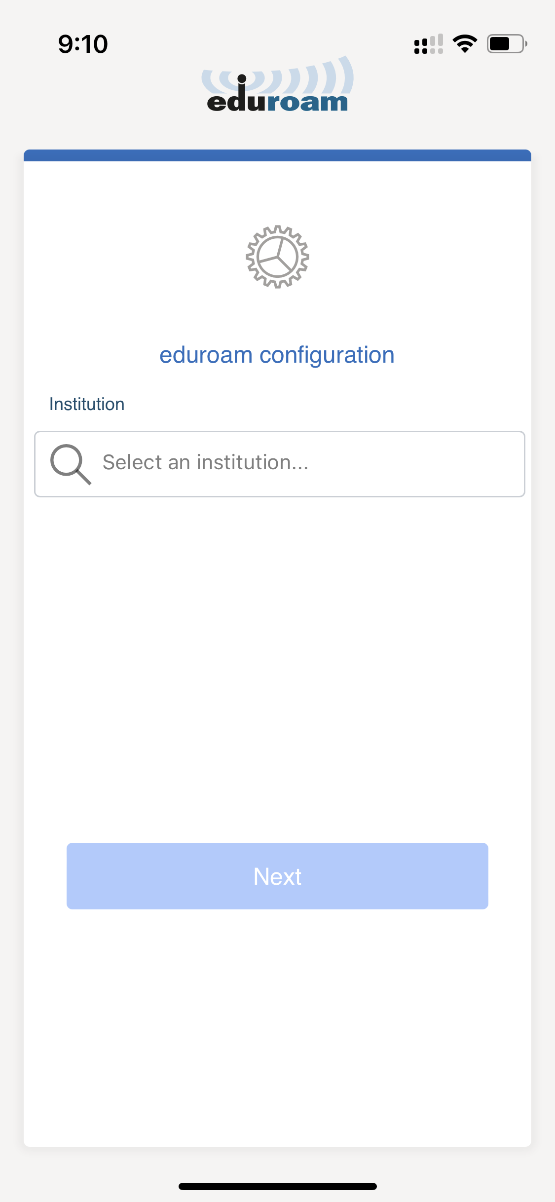Tap the blue stripe atop the card
Screen dimensions: 555x1202
[277, 155]
